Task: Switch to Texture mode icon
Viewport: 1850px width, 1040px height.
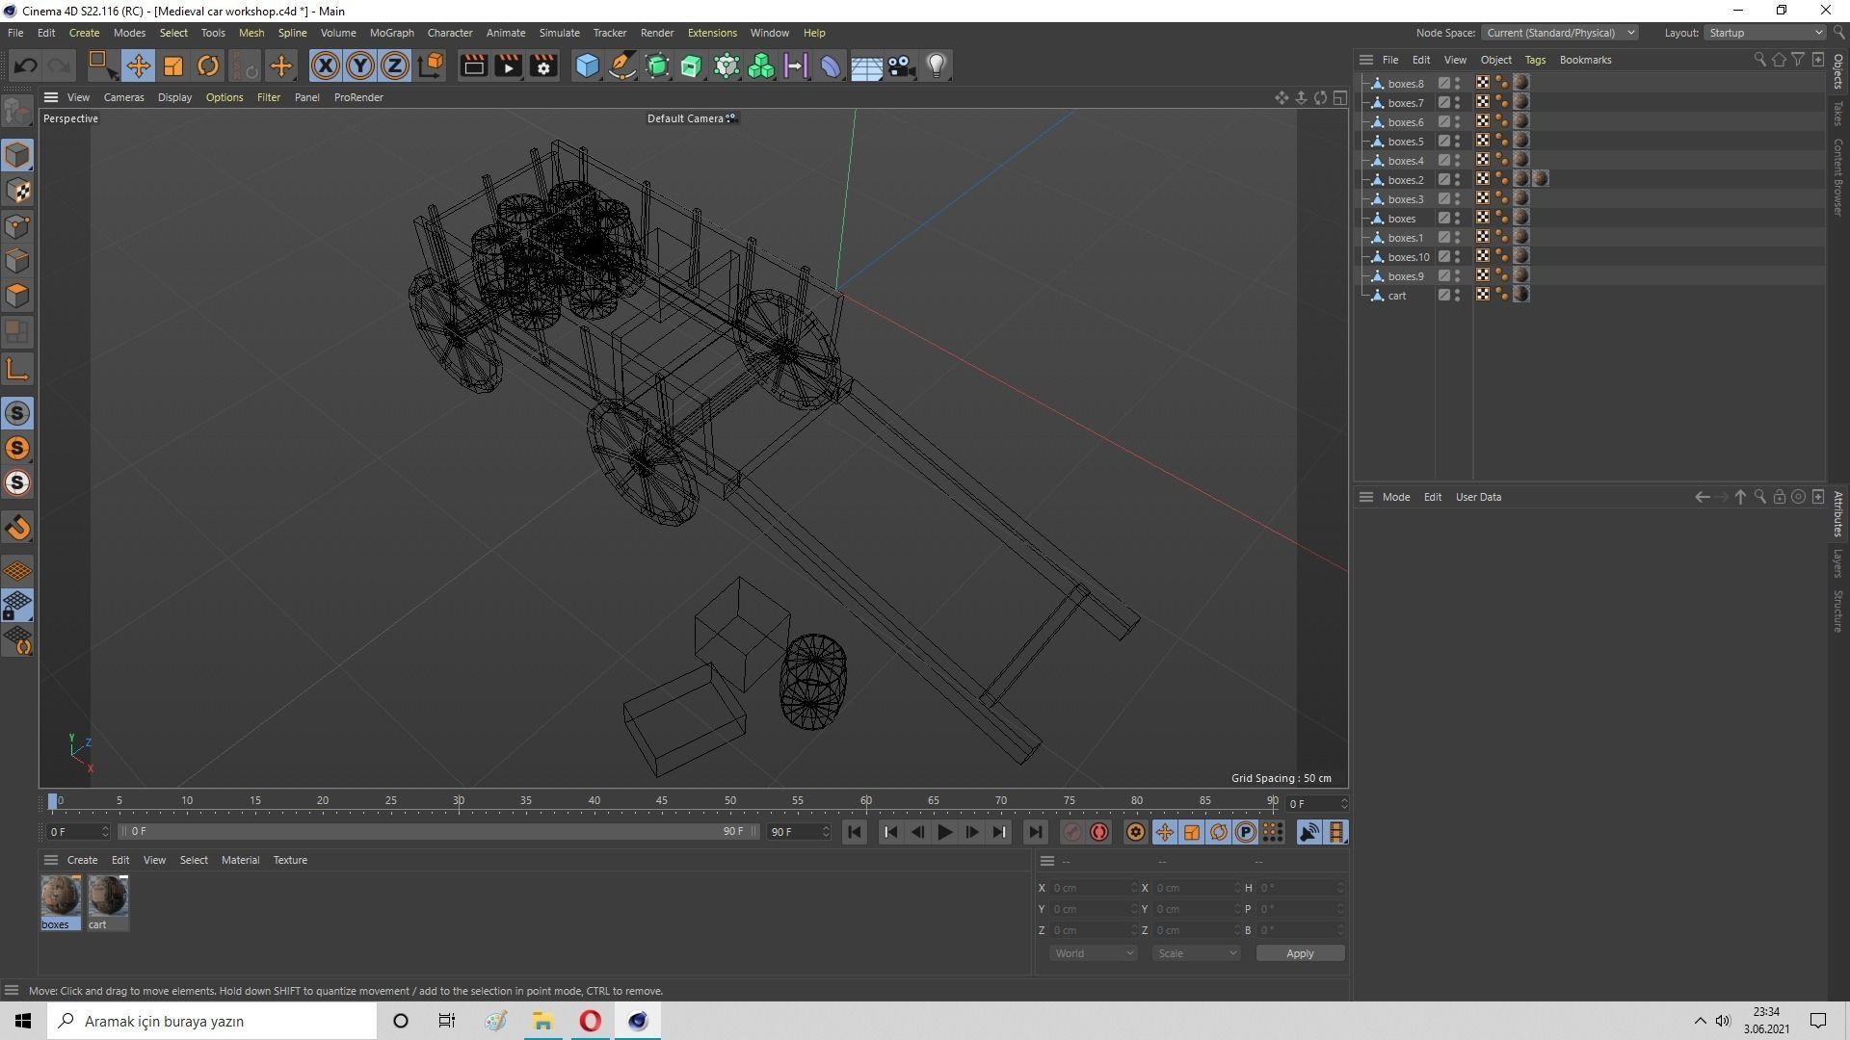Action: tap(17, 191)
